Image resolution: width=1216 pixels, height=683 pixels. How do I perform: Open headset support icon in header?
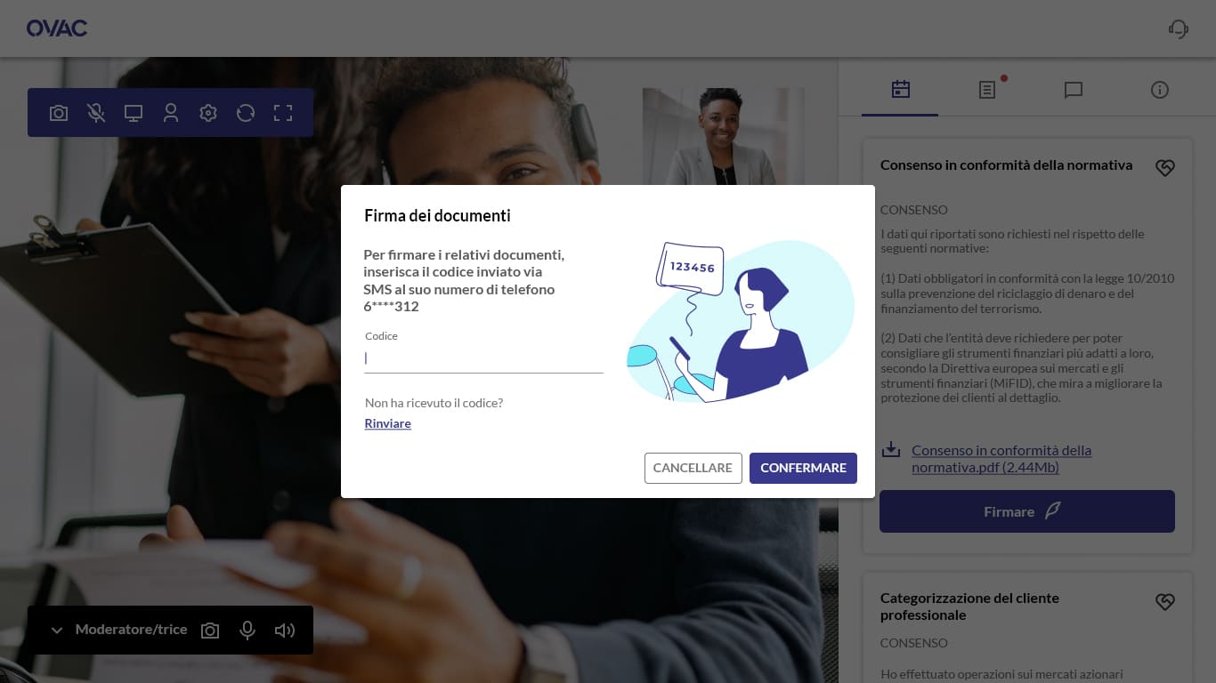point(1179,28)
